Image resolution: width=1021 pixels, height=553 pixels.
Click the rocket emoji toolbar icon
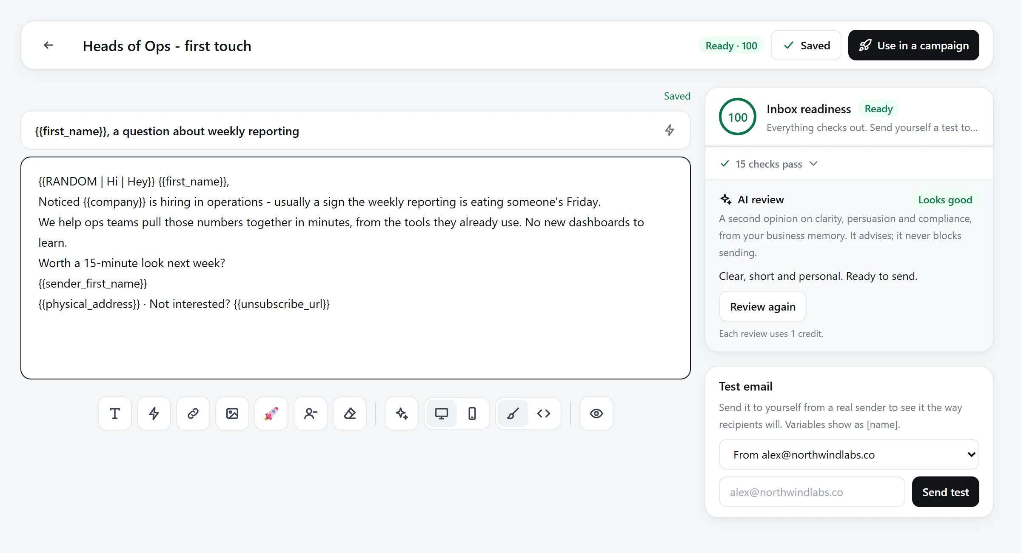point(271,413)
